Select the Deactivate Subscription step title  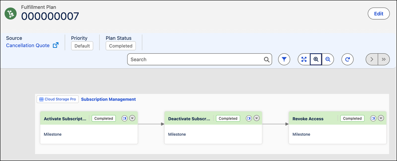coord(189,119)
